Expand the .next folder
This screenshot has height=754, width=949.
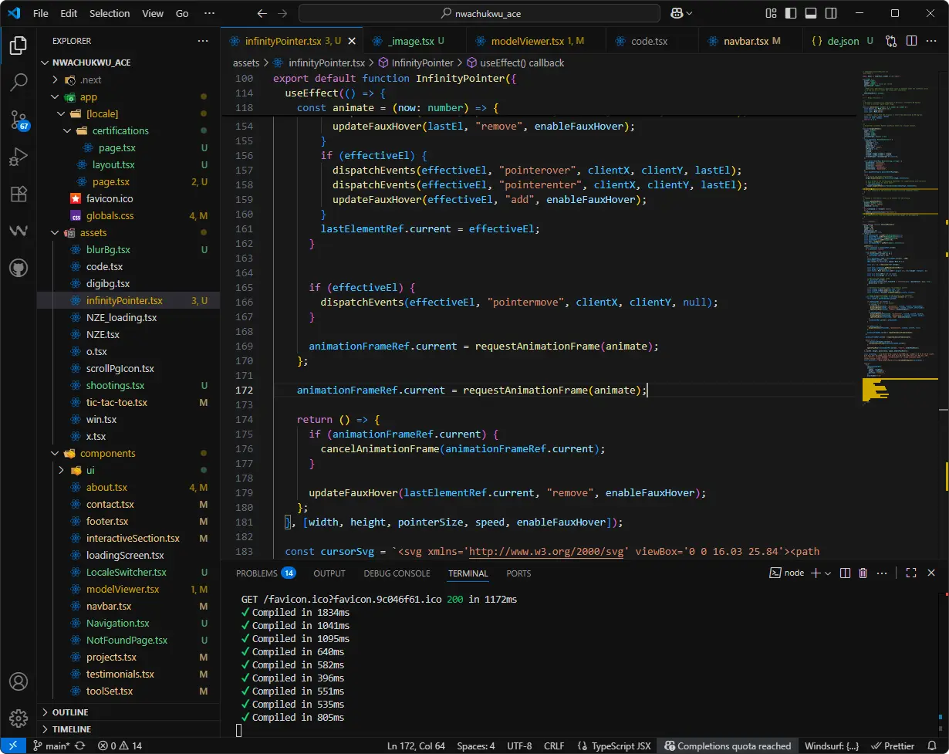click(x=90, y=79)
